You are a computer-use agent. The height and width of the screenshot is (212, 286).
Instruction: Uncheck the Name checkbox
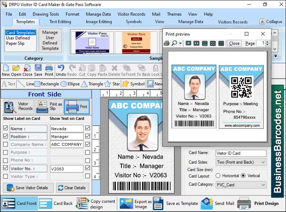pos(5,128)
